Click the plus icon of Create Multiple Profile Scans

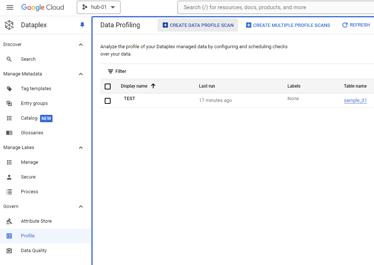(249, 25)
